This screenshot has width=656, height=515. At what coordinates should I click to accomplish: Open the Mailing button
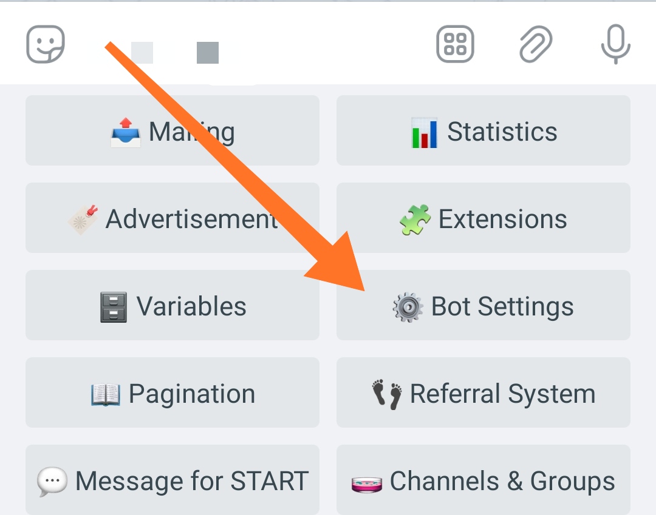[173, 130]
